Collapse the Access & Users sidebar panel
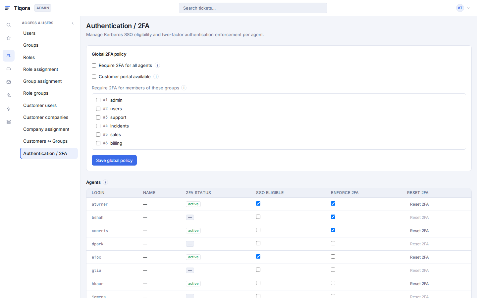This screenshot has width=477, height=298. pos(73,23)
